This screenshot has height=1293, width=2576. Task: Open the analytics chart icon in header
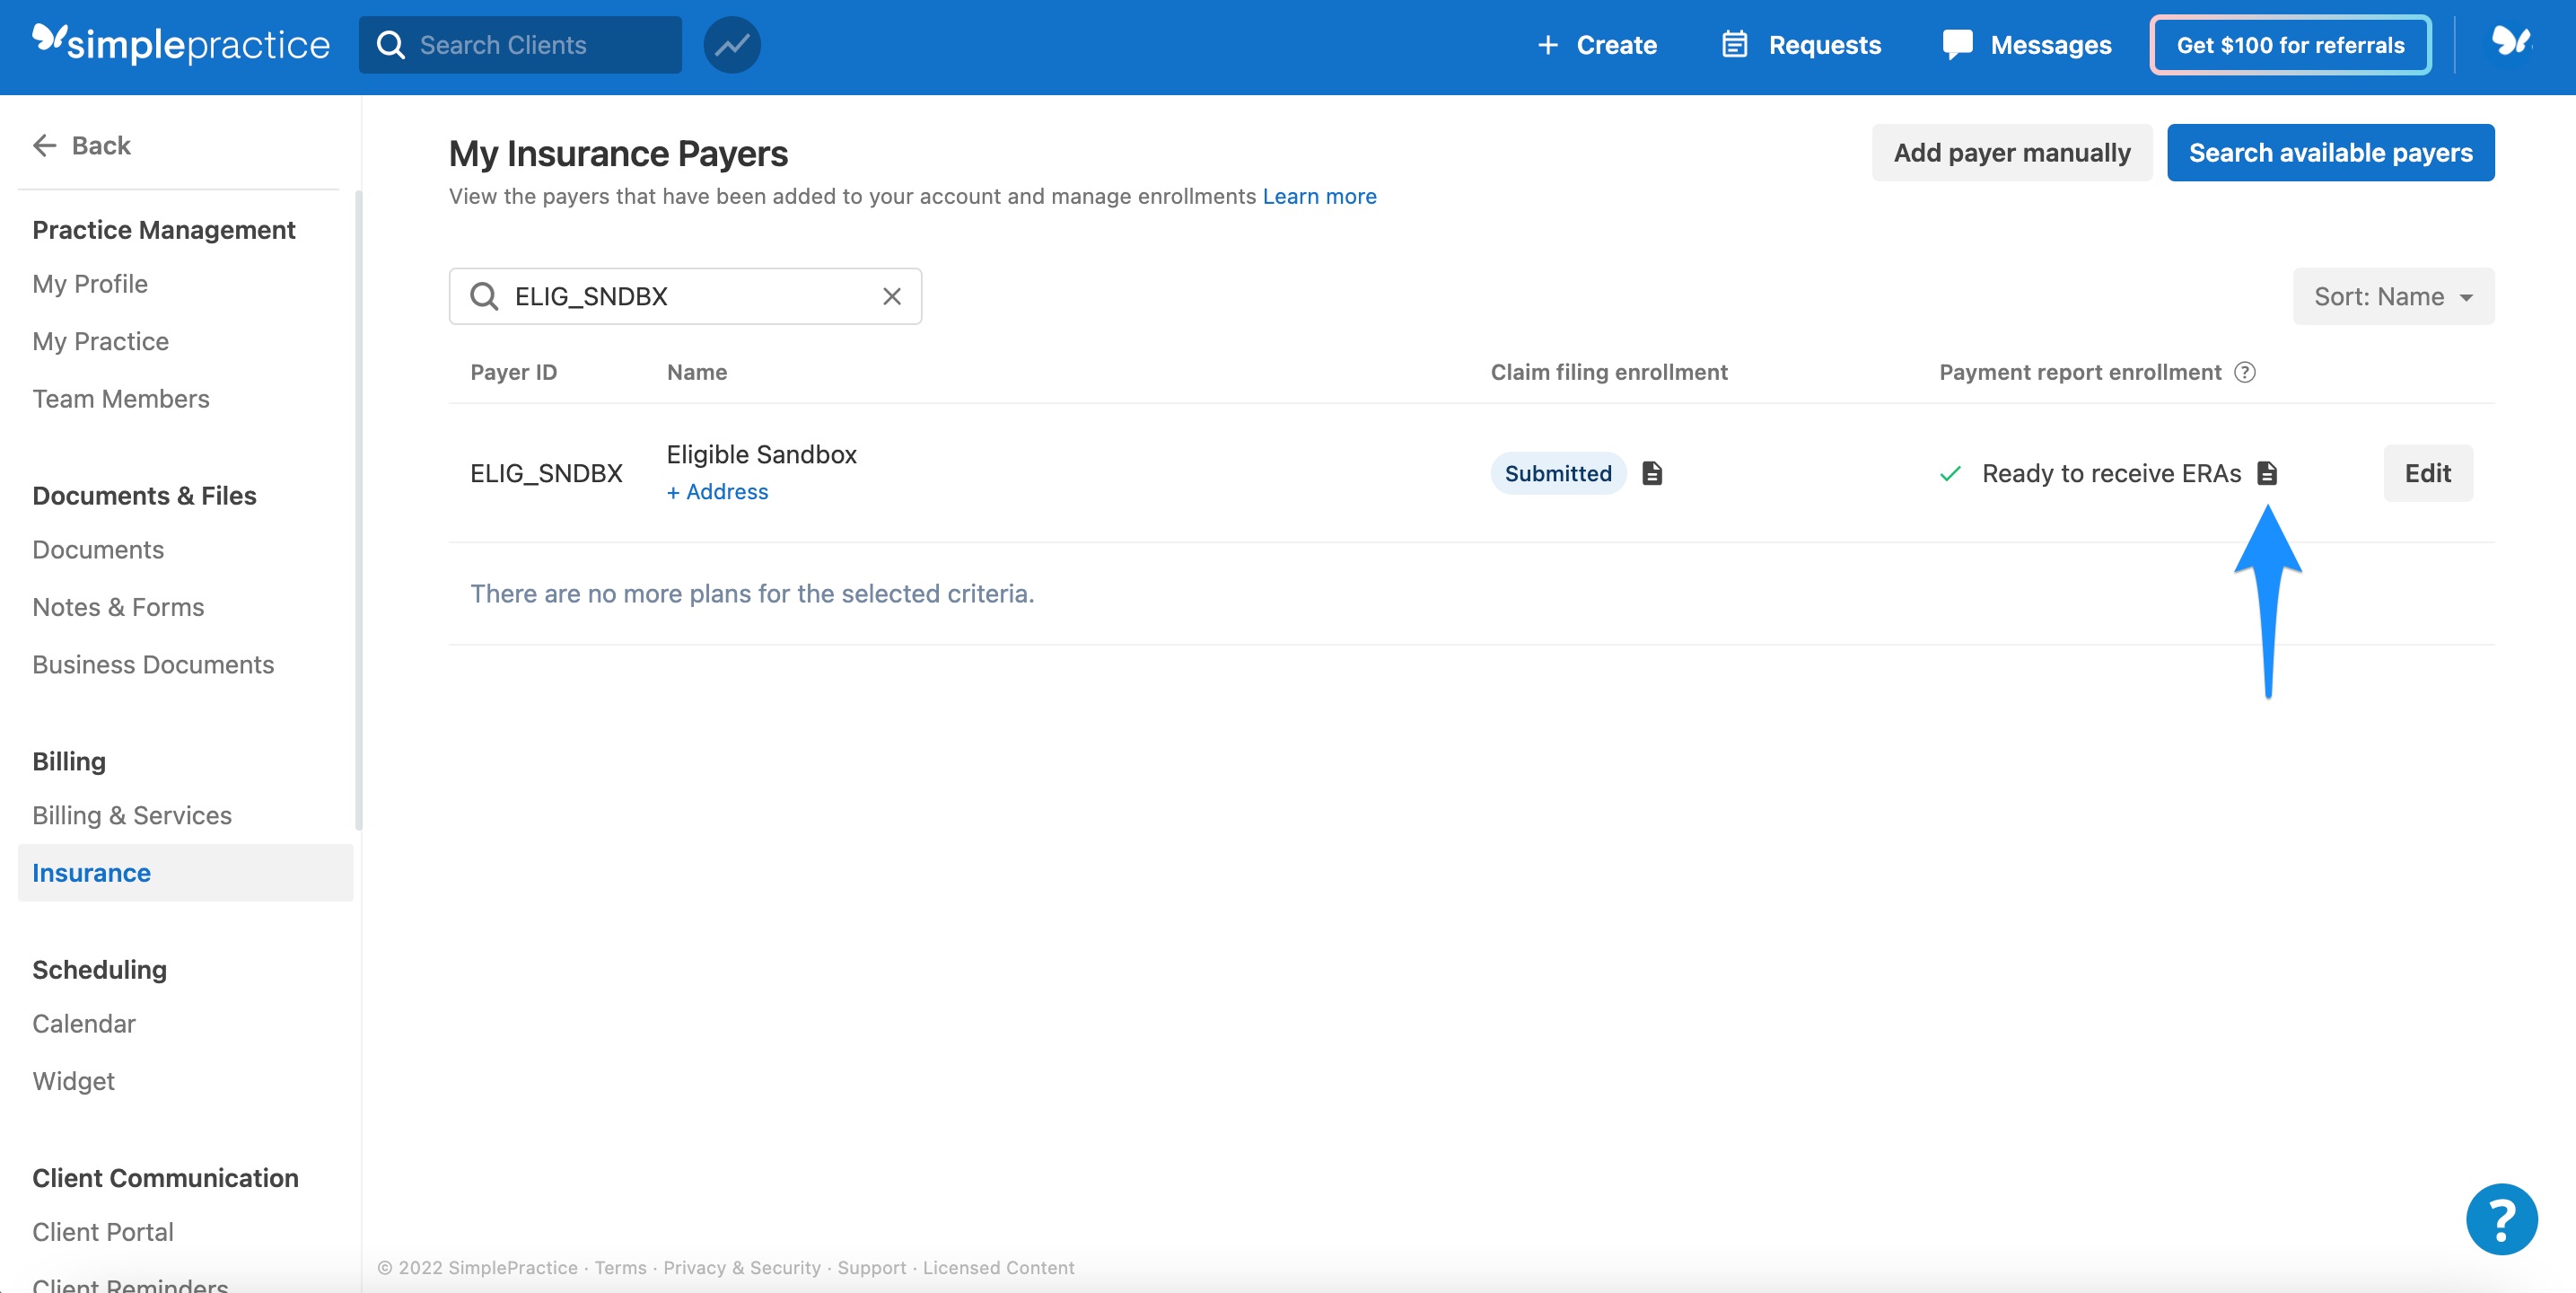732,45
